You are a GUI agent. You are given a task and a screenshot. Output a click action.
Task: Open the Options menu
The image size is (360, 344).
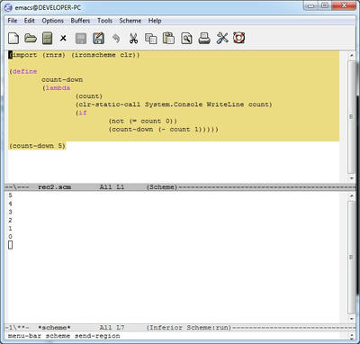pyautogui.click(x=53, y=21)
